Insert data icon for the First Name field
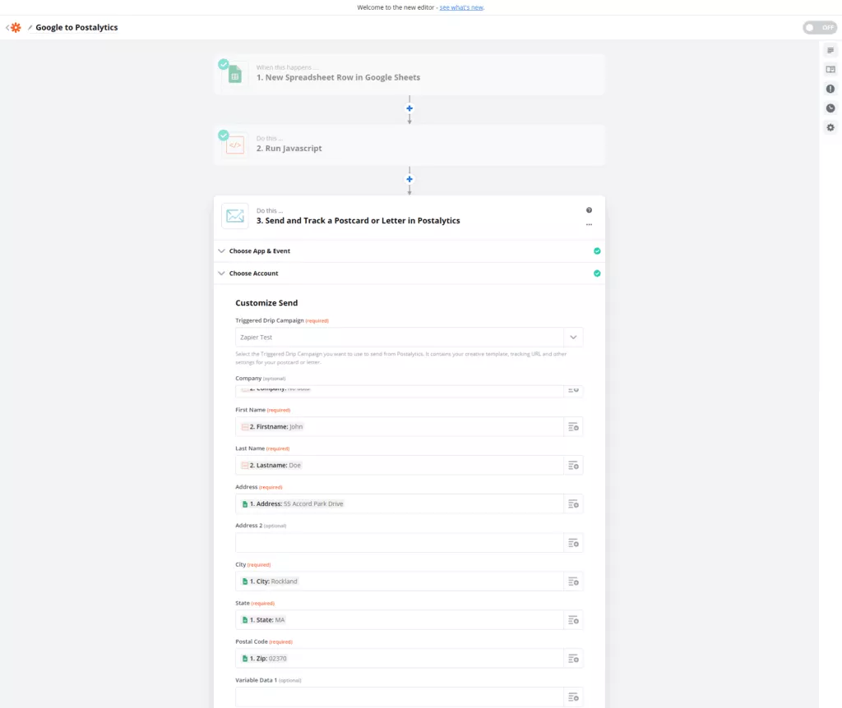The image size is (842, 708). (x=573, y=427)
